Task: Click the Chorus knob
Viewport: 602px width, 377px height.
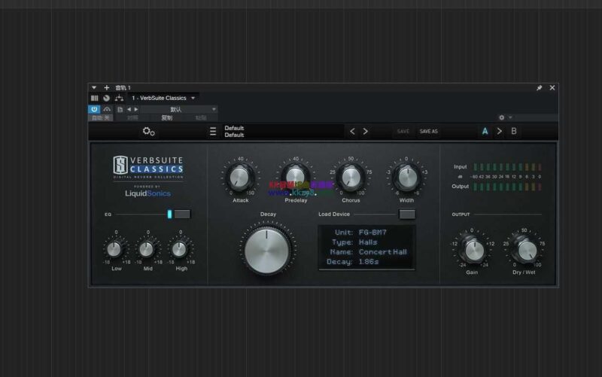Action: click(351, 178)
